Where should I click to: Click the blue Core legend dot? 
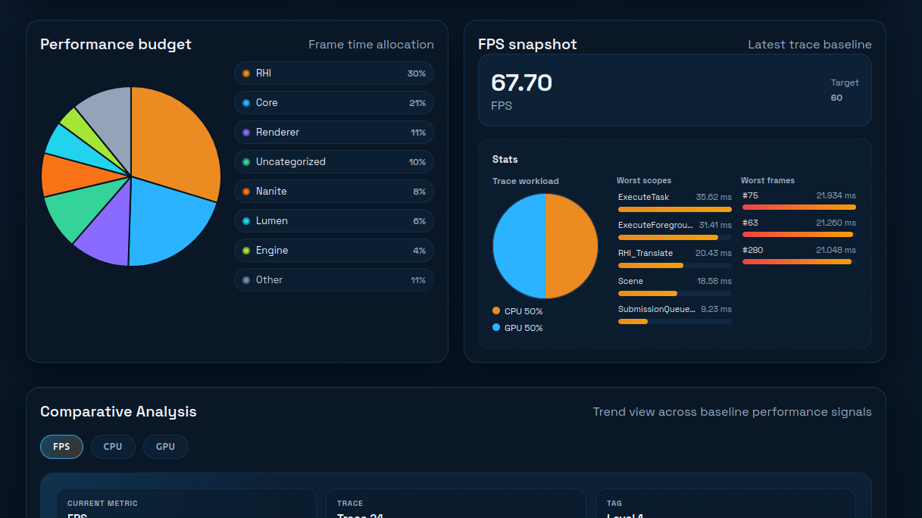(246, 103)
